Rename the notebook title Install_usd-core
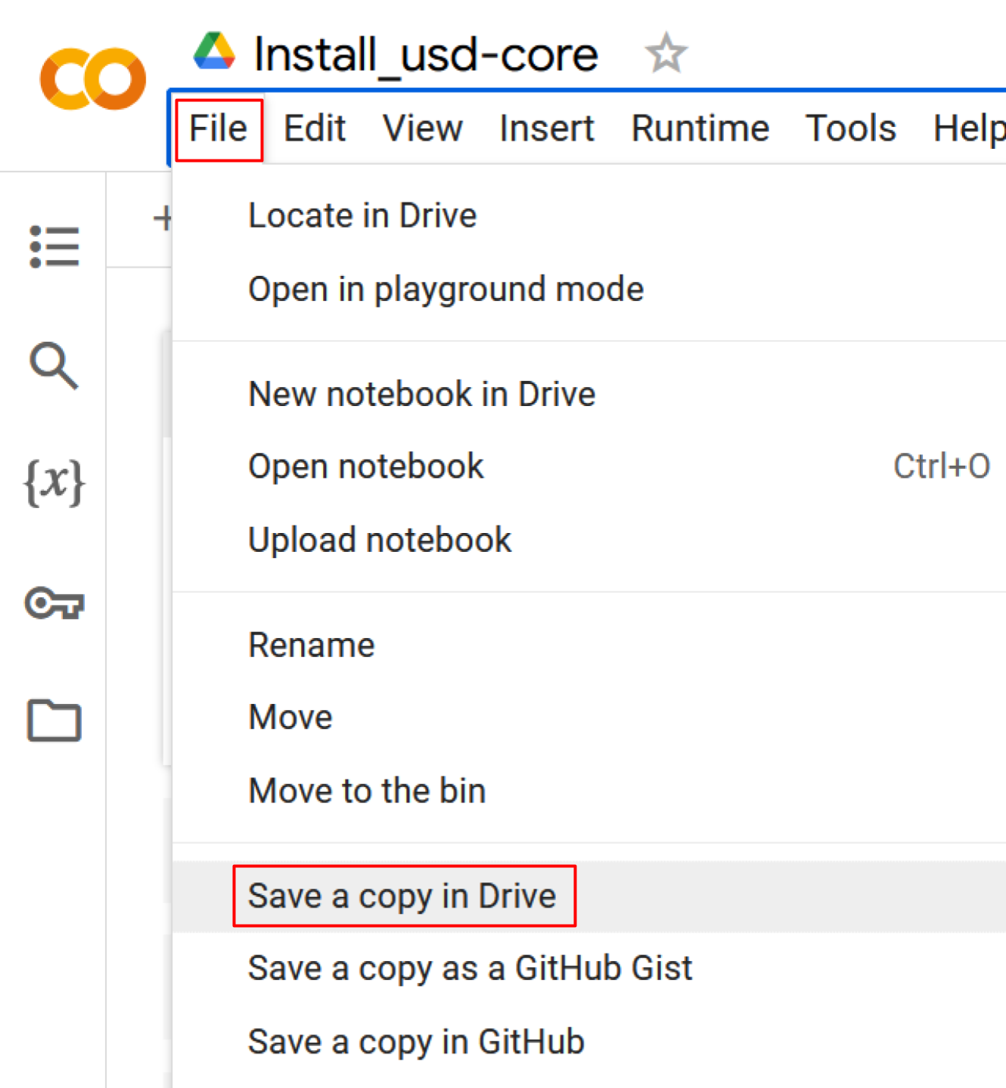 point(426,54)
